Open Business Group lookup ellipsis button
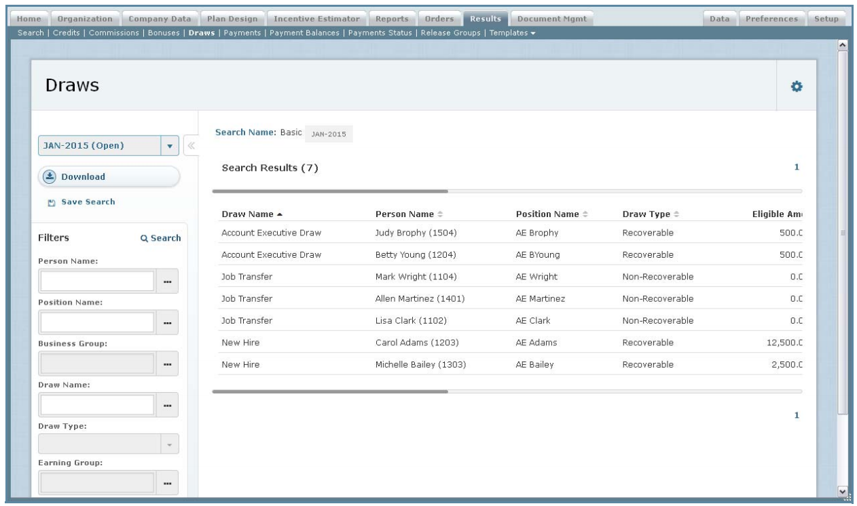857x506 pixels. [x=167, y=364]
